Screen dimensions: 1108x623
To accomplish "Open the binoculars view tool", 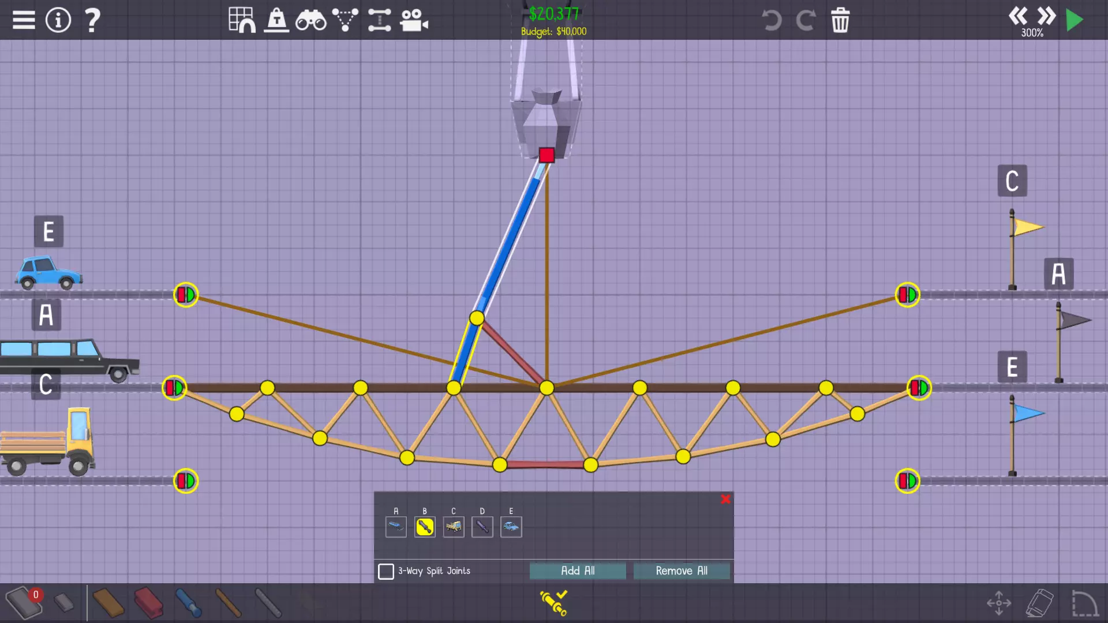I will 310,20.
